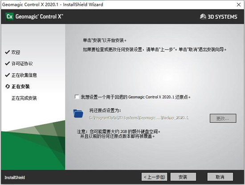This screenshot has height=185, width=245.
Task: Click the 安装 button to start installing
Action: point(183,177)
